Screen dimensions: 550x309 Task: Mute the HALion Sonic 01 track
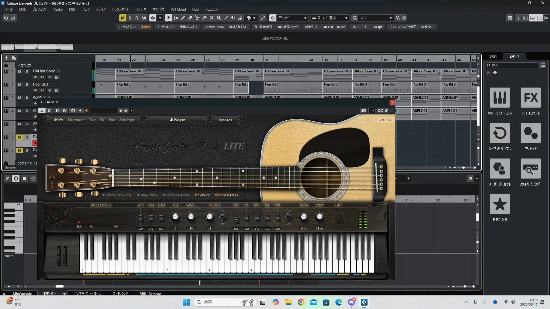19,71
